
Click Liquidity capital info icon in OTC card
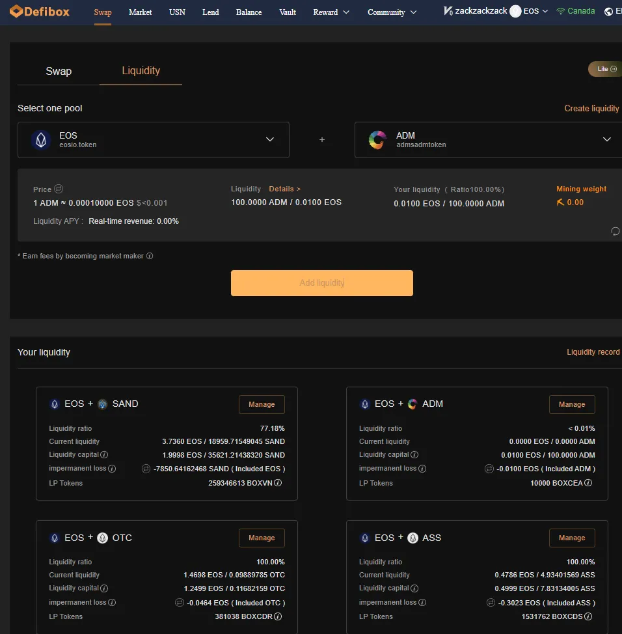[104, 588]
